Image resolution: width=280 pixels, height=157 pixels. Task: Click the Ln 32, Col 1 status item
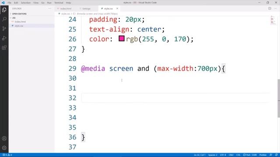click(x=199, y=155)
